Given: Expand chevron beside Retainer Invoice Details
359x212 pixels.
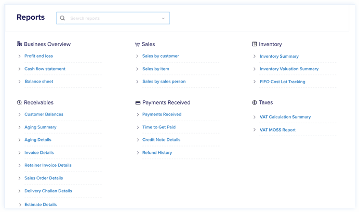Looking at the screenshot, I should (19, 165).
